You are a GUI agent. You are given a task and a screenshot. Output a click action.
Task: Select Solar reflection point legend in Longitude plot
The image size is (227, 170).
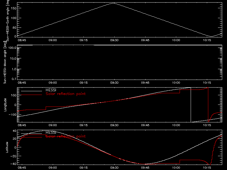66,94
